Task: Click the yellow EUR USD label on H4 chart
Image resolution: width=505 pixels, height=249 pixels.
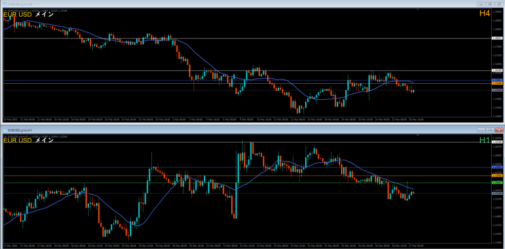Action: 18,15
